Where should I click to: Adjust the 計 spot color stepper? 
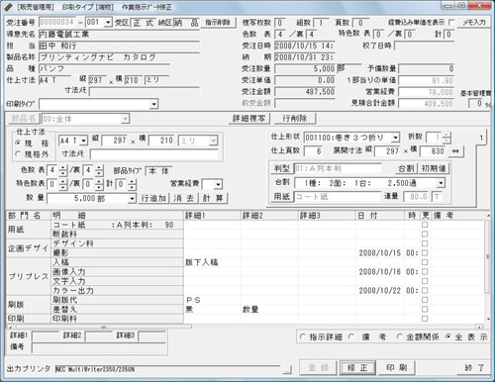click(x=132, y=184)
